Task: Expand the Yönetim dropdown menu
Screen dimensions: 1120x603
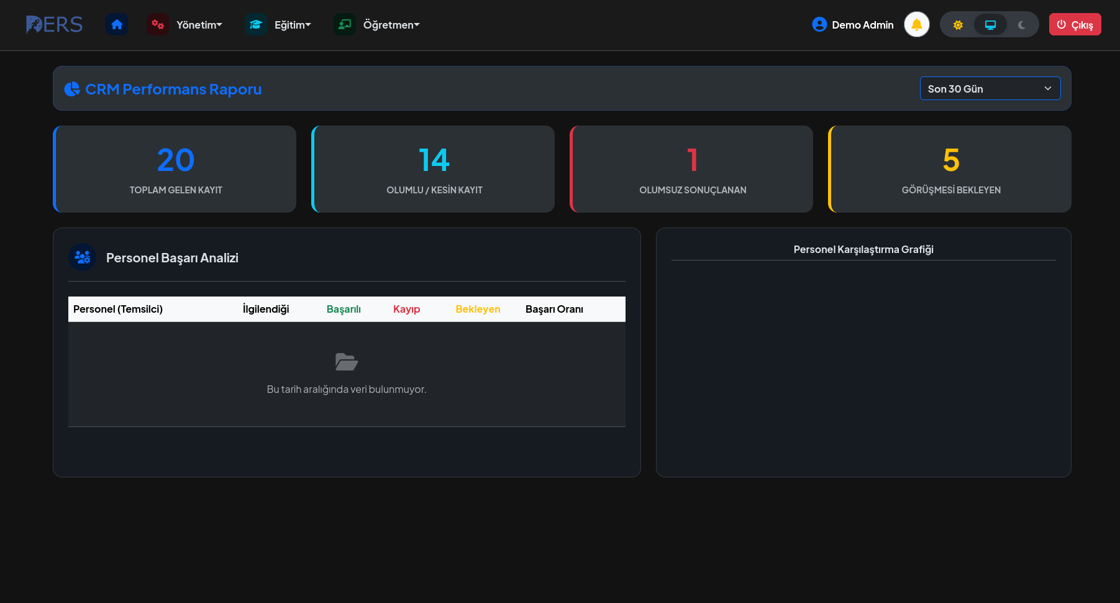Action: click(199, 25)
